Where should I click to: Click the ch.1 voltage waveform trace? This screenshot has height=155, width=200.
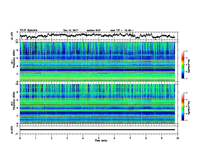tap(97, 35)
